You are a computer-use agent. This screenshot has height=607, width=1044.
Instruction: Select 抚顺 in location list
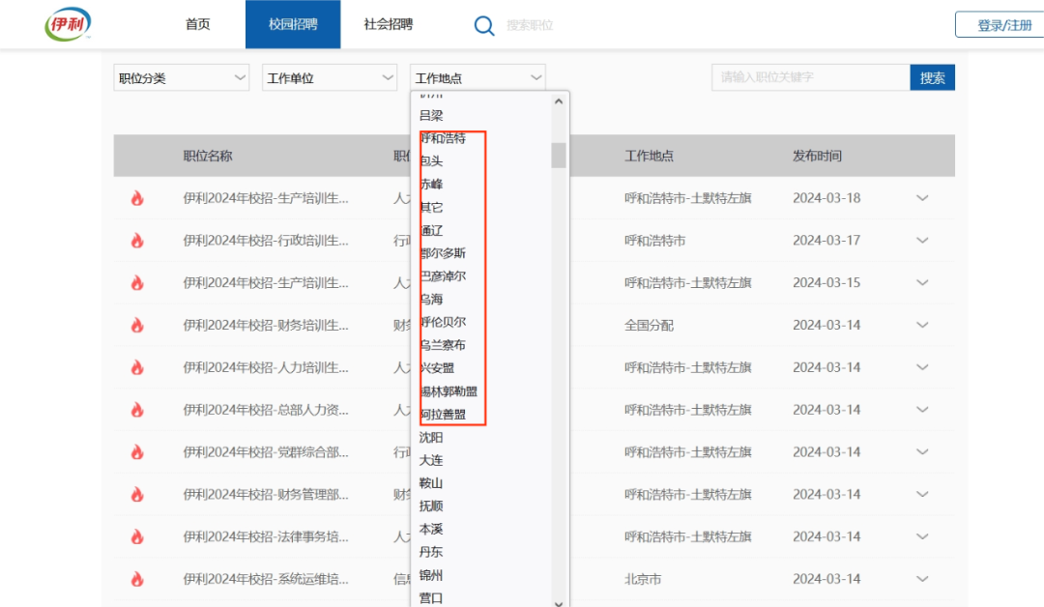point(431,506)
